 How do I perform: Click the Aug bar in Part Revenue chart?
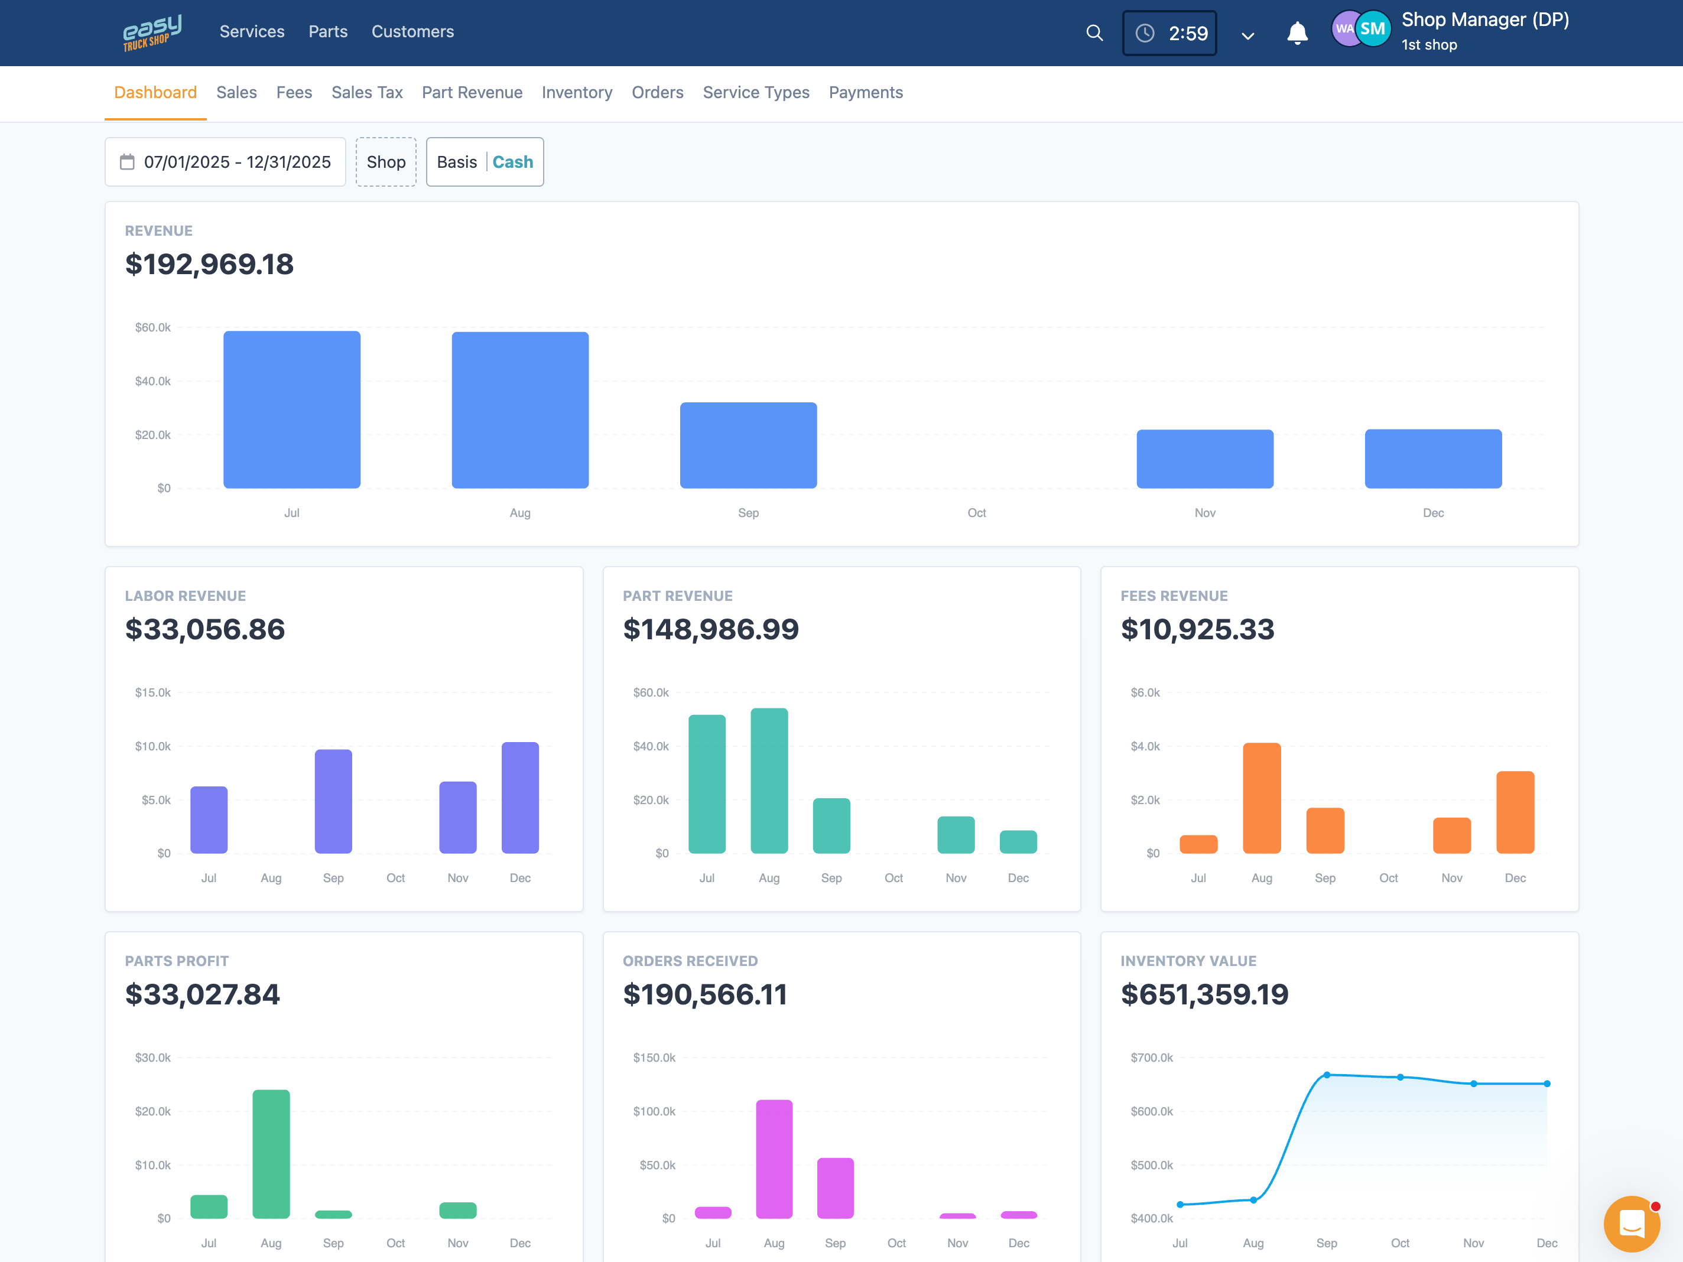click(768, 780)
